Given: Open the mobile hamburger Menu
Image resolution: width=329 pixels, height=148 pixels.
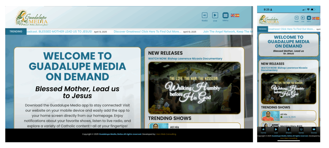Looking at the screenshot, I should pos(309,18).
